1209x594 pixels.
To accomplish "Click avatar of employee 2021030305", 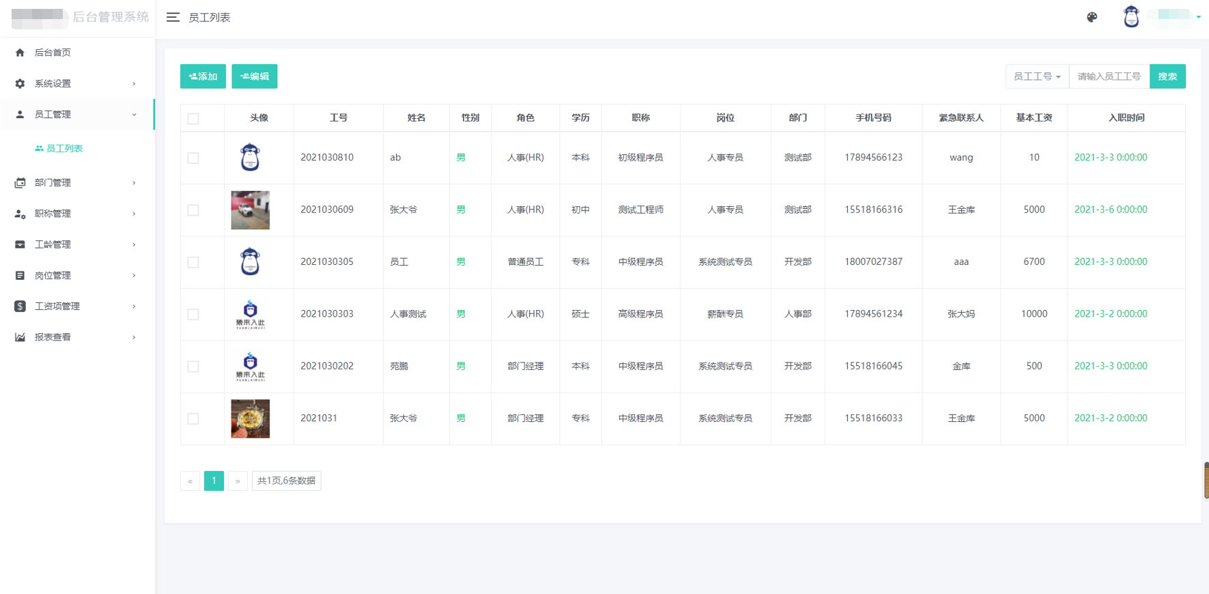I will click(x=250, y=261).
